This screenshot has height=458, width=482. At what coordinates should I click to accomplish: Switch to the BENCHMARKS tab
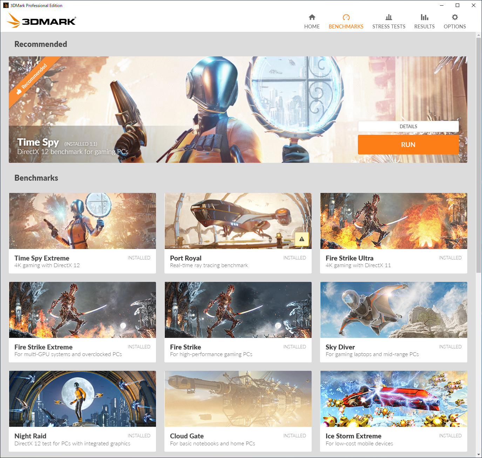[346, 21]
